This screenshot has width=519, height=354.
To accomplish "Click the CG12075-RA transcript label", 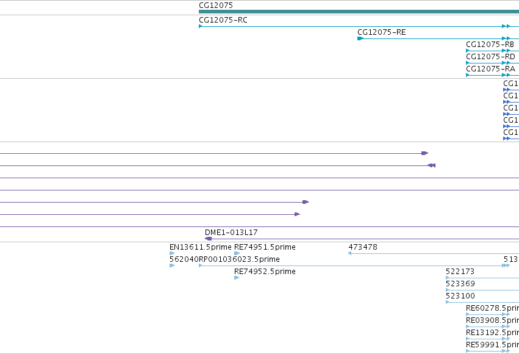I will click(490, 69).
